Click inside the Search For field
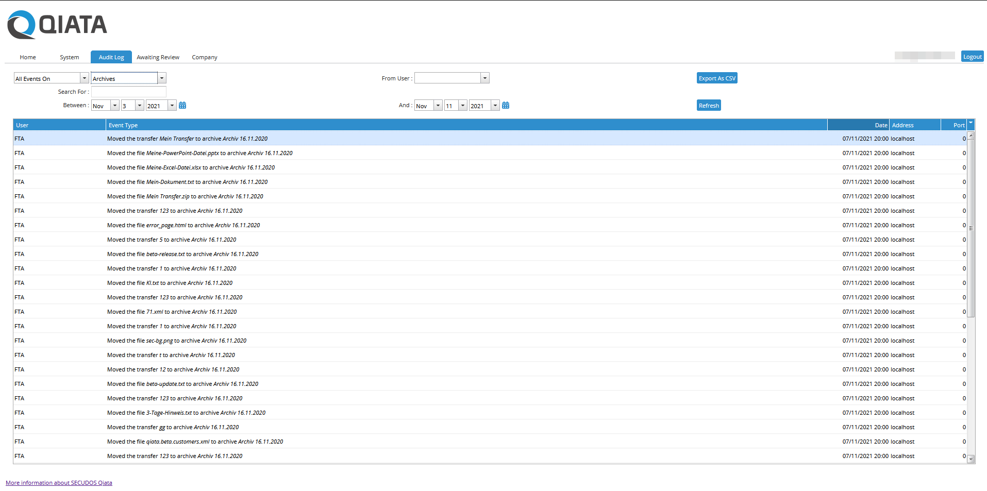987x491 pixels. click(x=128, y=91)
